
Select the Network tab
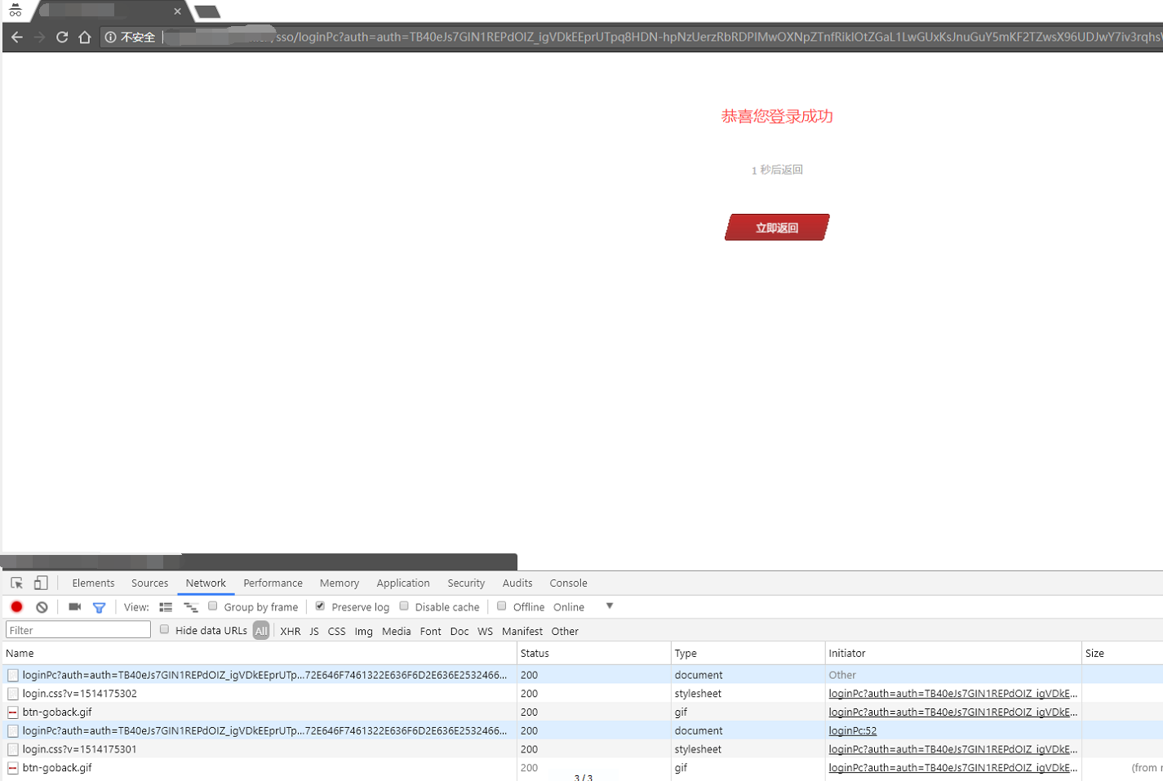(206, 583)
